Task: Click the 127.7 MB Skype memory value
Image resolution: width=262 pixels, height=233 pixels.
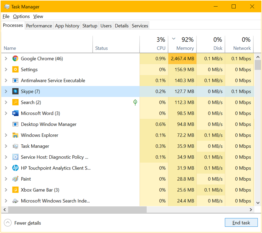Action: tap(184, 91)
